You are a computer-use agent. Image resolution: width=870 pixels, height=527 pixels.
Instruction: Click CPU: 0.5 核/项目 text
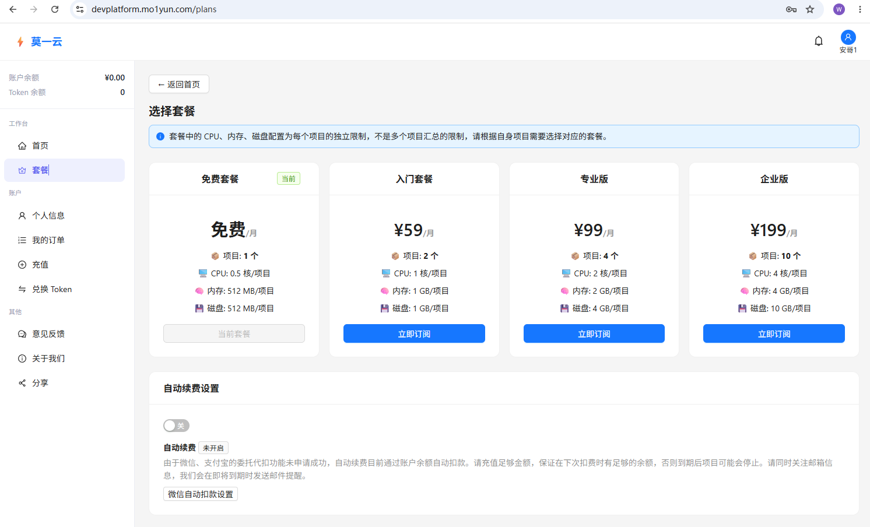click(240, 273)
